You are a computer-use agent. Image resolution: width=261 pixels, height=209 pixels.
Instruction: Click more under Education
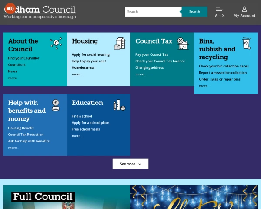click(77, 136)
